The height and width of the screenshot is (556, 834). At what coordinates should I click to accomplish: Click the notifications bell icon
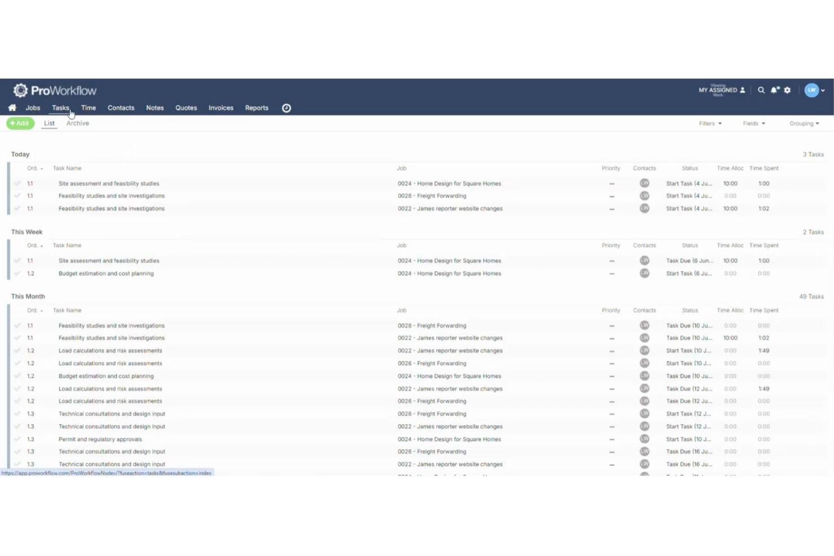point(774,90)
